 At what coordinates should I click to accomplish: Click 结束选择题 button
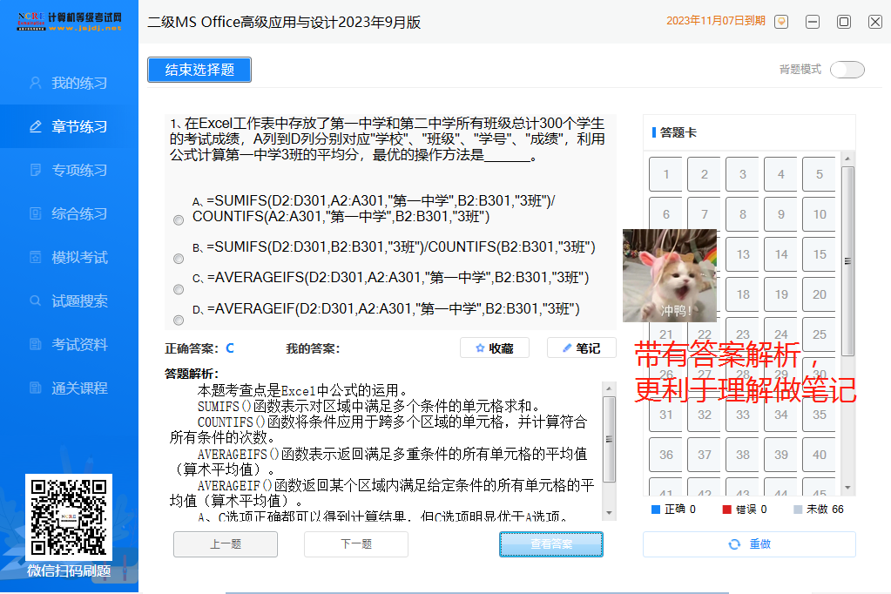point(199,70)
